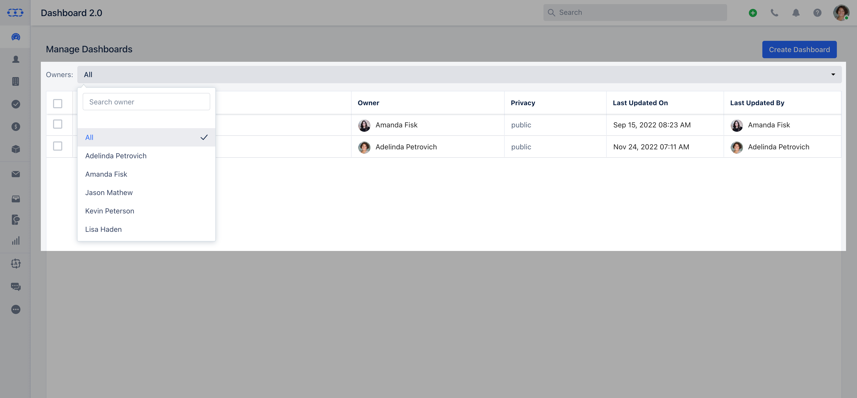Open the Reports bar chart icon in sidebar

(16, 240)
